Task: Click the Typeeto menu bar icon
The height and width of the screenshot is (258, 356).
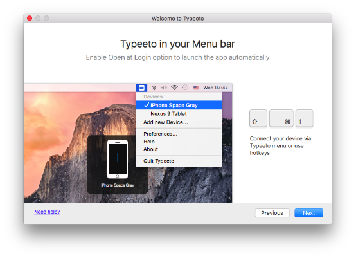Action: 141,88
